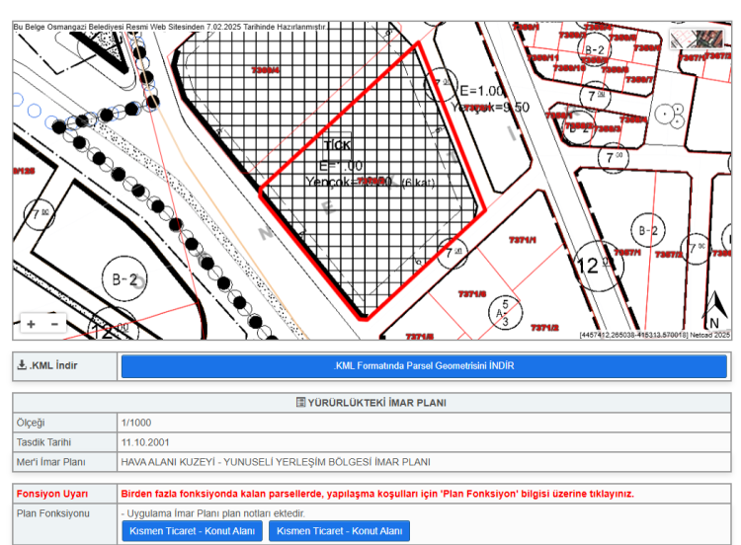The image size is (741, 545).
Task: Click the B-2 block label at bottom-left of map
Action: (x=124, y=279)
